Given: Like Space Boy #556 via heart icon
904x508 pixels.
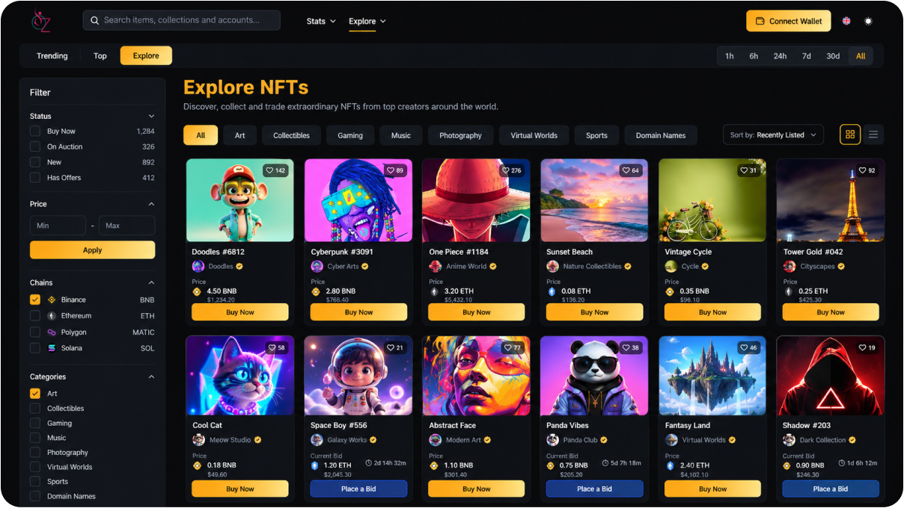Looking at the screenshot, I should pyautogui.click(x=390, y=347).
